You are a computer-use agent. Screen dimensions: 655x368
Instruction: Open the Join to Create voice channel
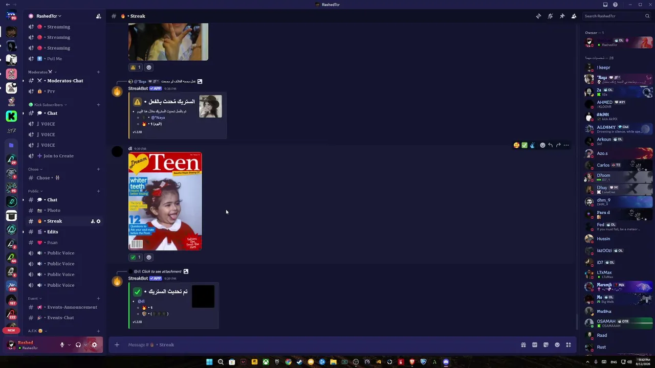[63, 156]
